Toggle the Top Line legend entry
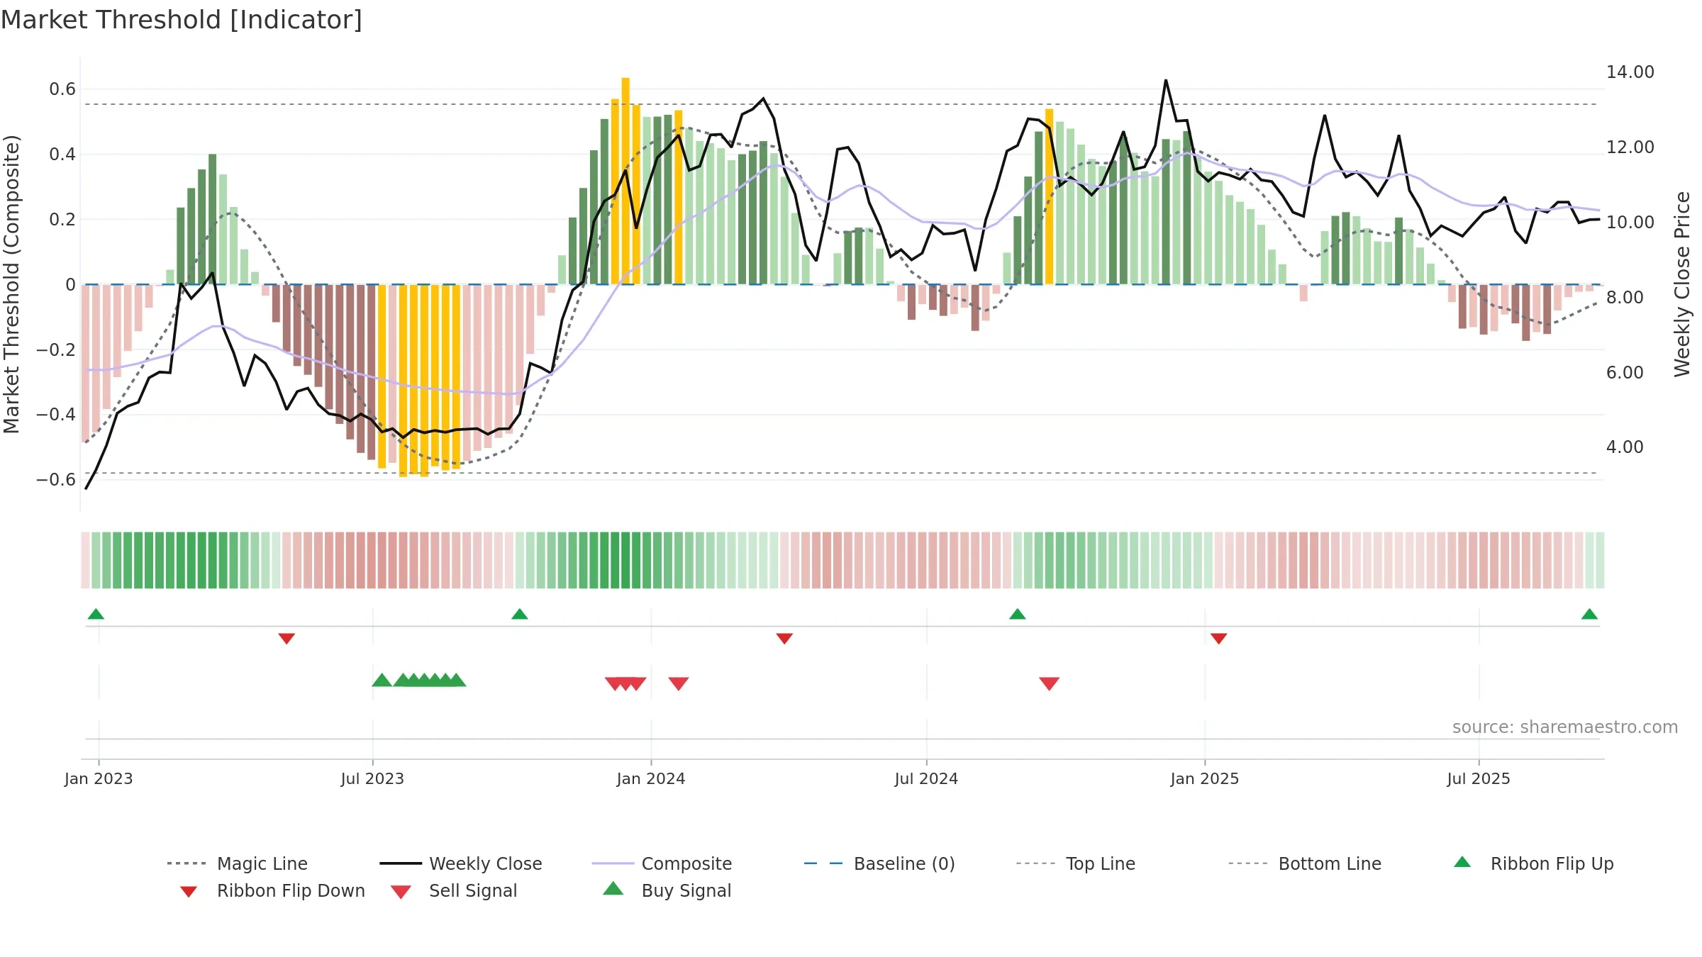Screen dimensions: 1702x957 (x=1075, y=863)
